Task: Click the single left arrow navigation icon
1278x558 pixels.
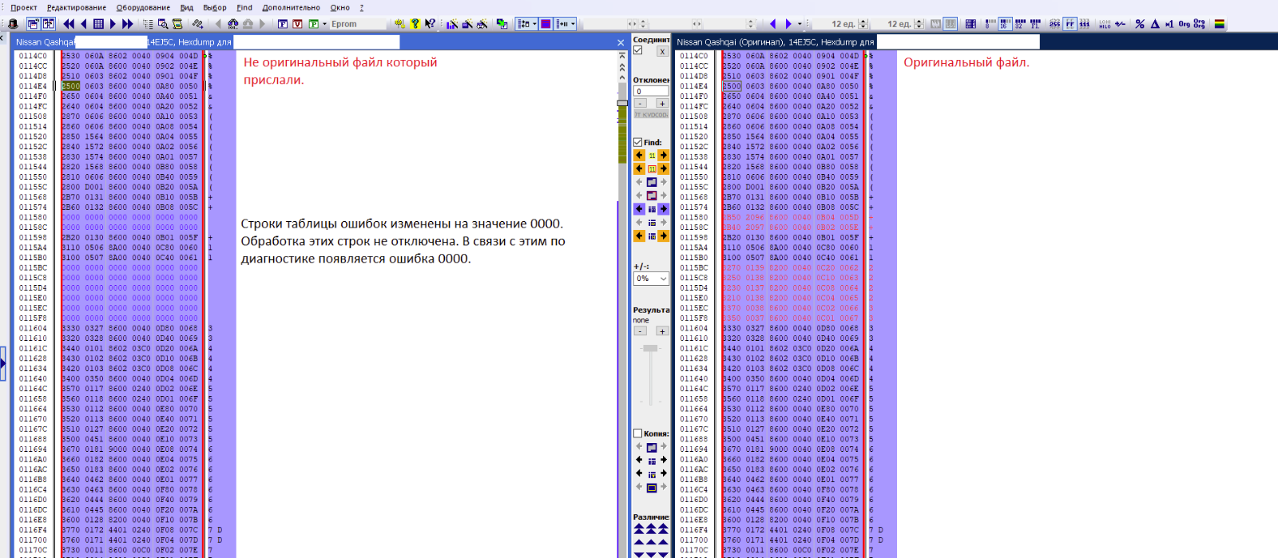Action: (x=84, y=24)
